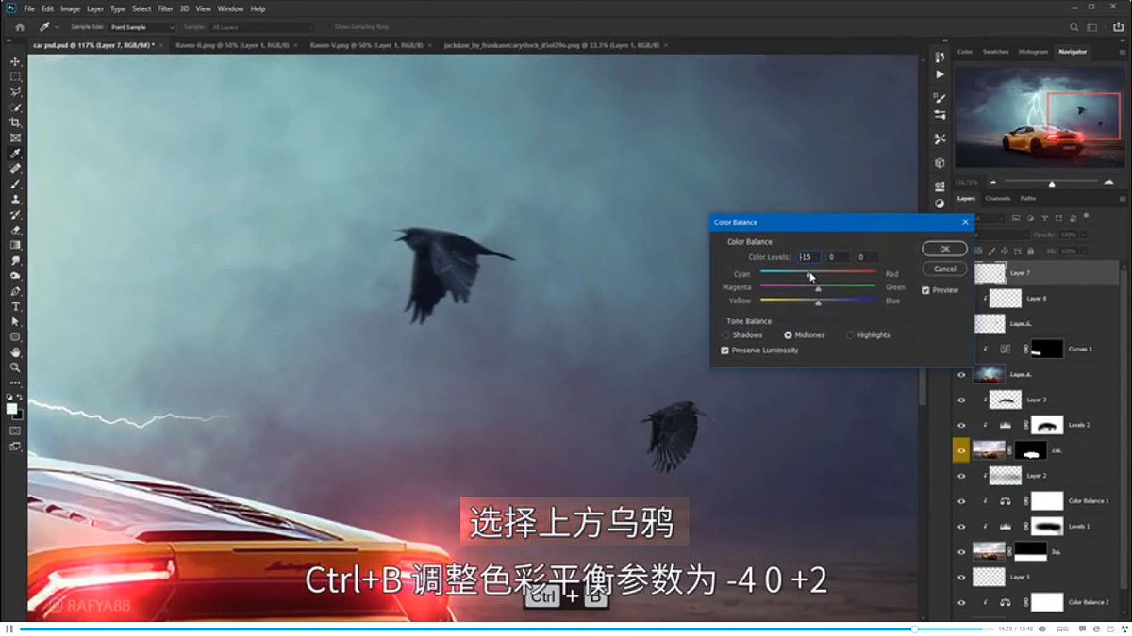
Task: Select the Shadows radio button
Action: click(x=725, y=334)
